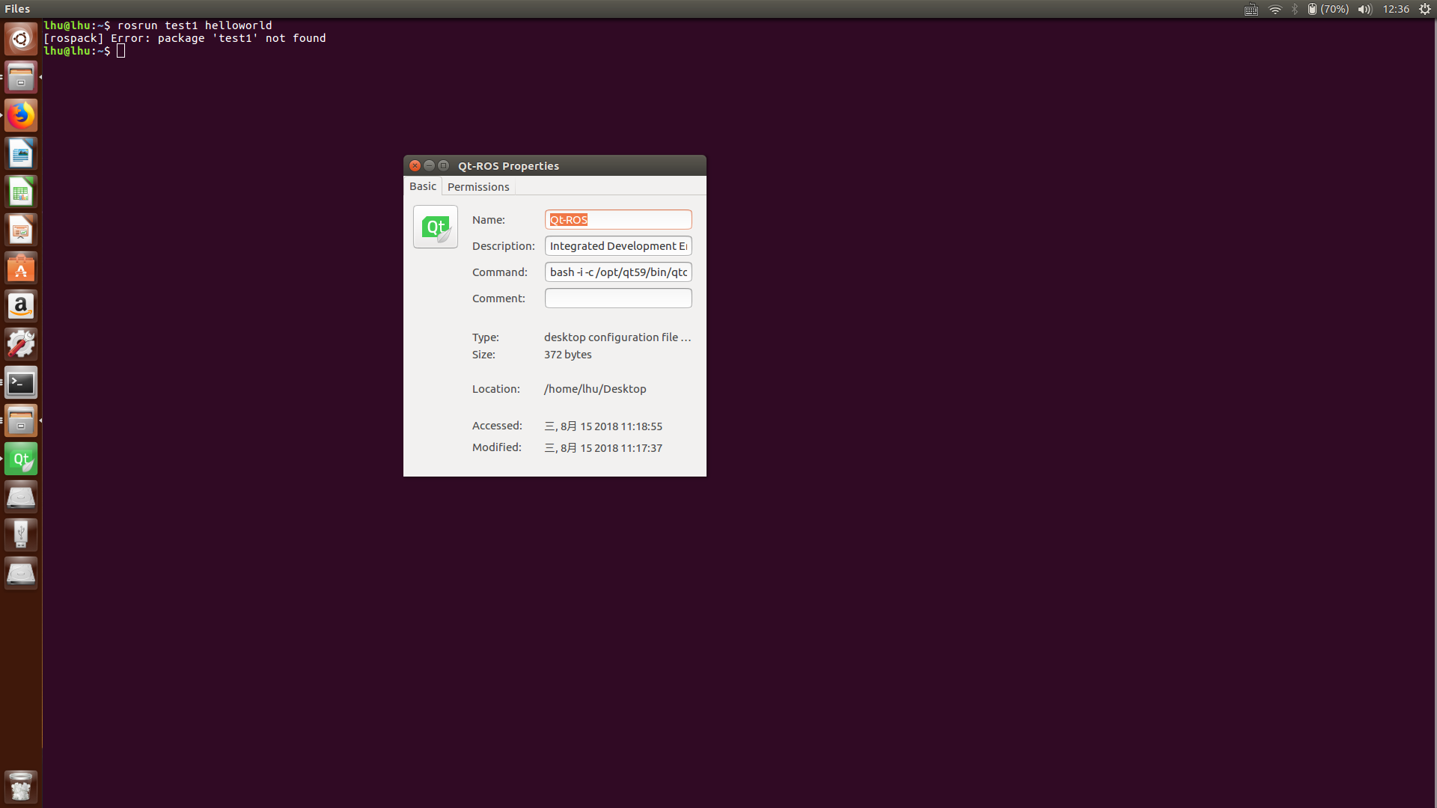Select the Basic tab
This screenshot has width=1437, height=808.
[423, 186]
